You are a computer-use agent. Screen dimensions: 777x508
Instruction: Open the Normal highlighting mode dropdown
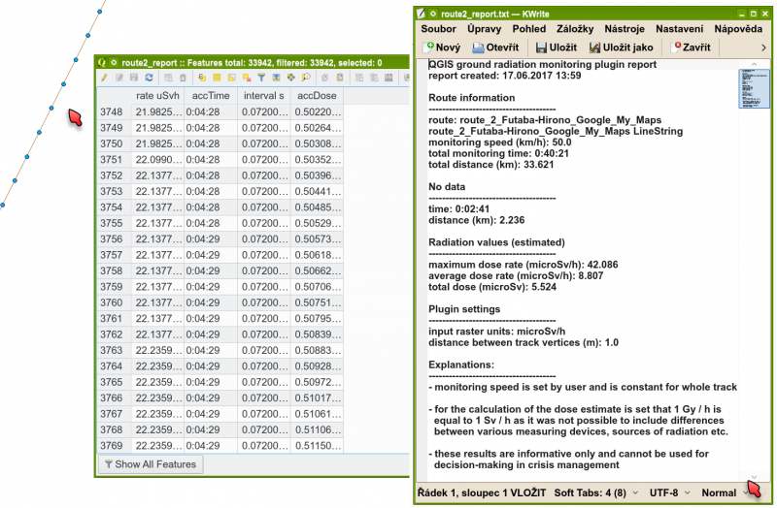(724, 493)
